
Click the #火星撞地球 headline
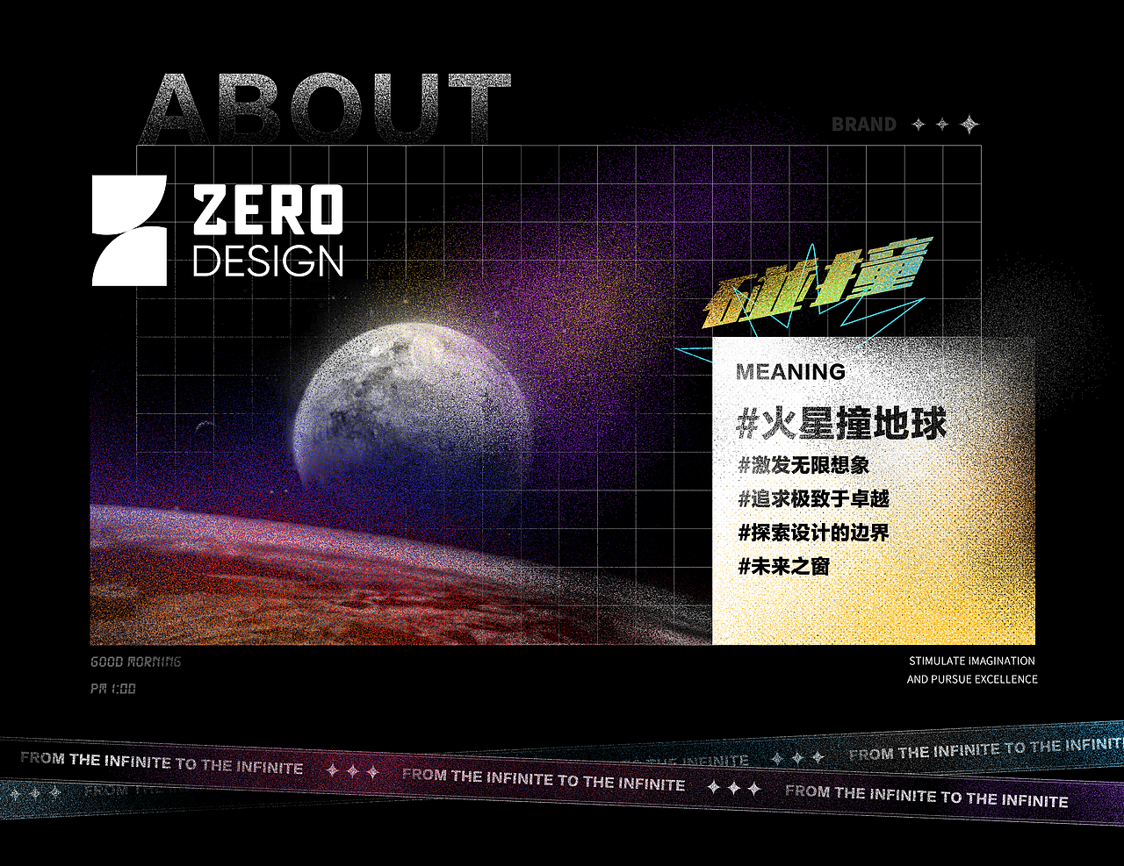point(841,423)
